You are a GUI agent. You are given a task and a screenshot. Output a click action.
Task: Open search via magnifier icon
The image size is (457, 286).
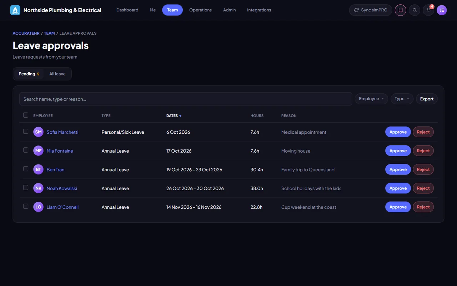415,10
